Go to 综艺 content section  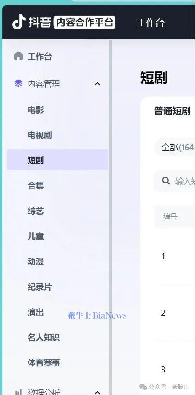(x=36, y=211)
